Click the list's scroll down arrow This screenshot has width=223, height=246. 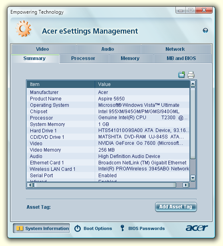point(193,178)
